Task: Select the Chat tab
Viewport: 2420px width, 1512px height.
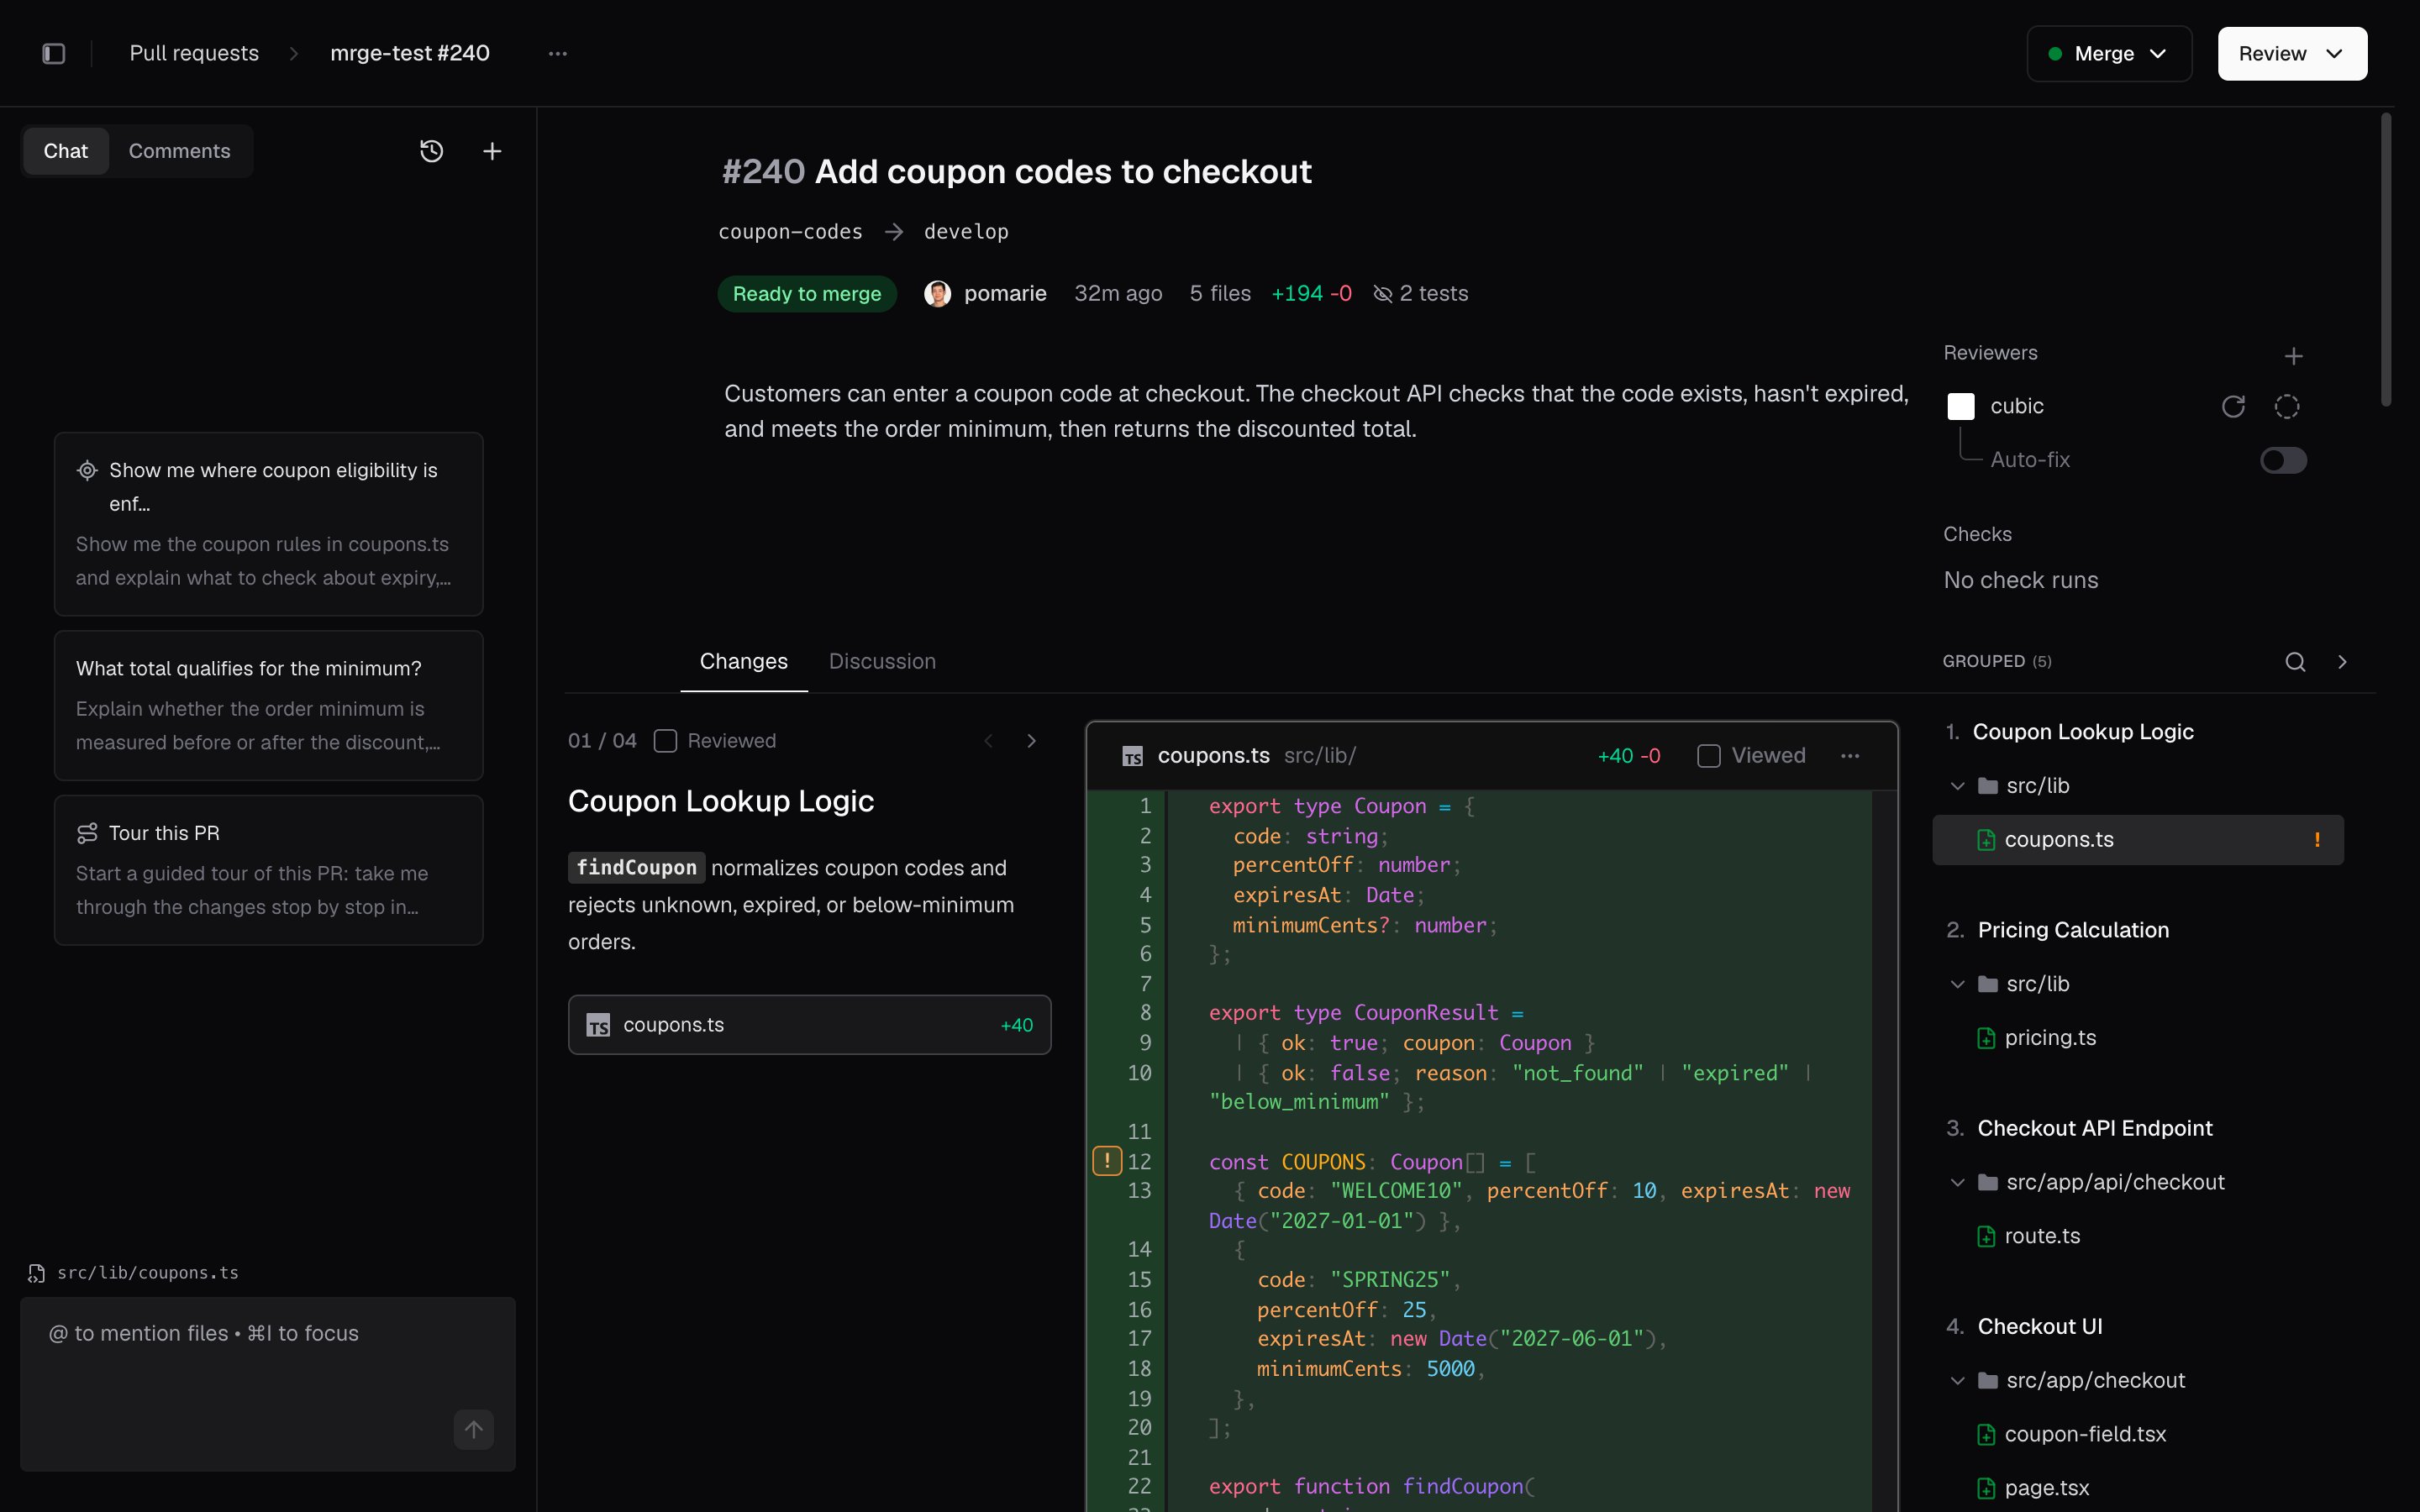Action: [66, 151]
